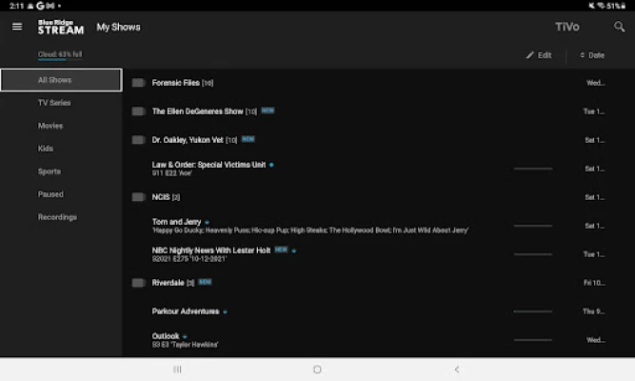The image size is (635, 381).
Task: Open Outlook recording title
Action: (166, 336)
